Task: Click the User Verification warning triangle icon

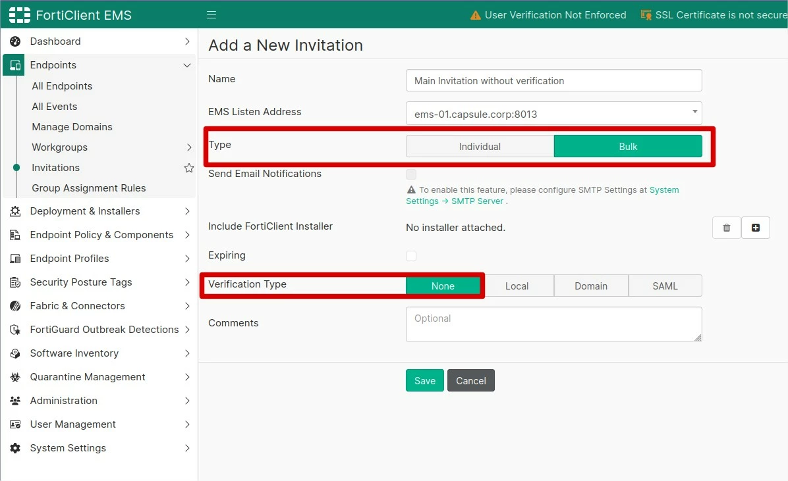Action: [476, 15]
